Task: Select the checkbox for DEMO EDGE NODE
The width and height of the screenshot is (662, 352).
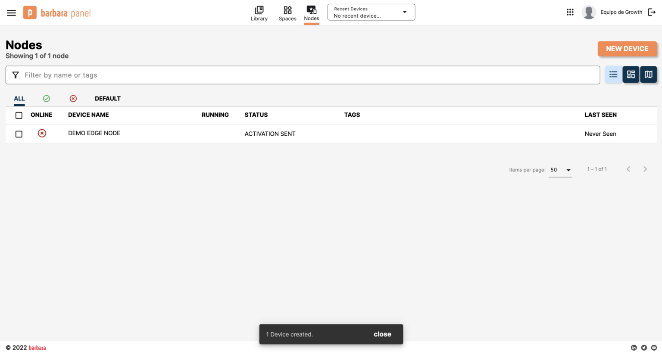Action: [19, 134]
